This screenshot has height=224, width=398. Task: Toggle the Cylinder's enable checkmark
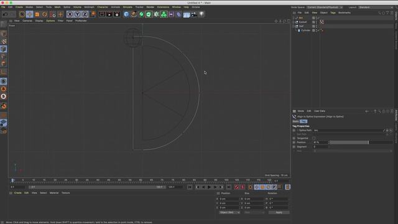pyautogui.click(x=318, y=30)
